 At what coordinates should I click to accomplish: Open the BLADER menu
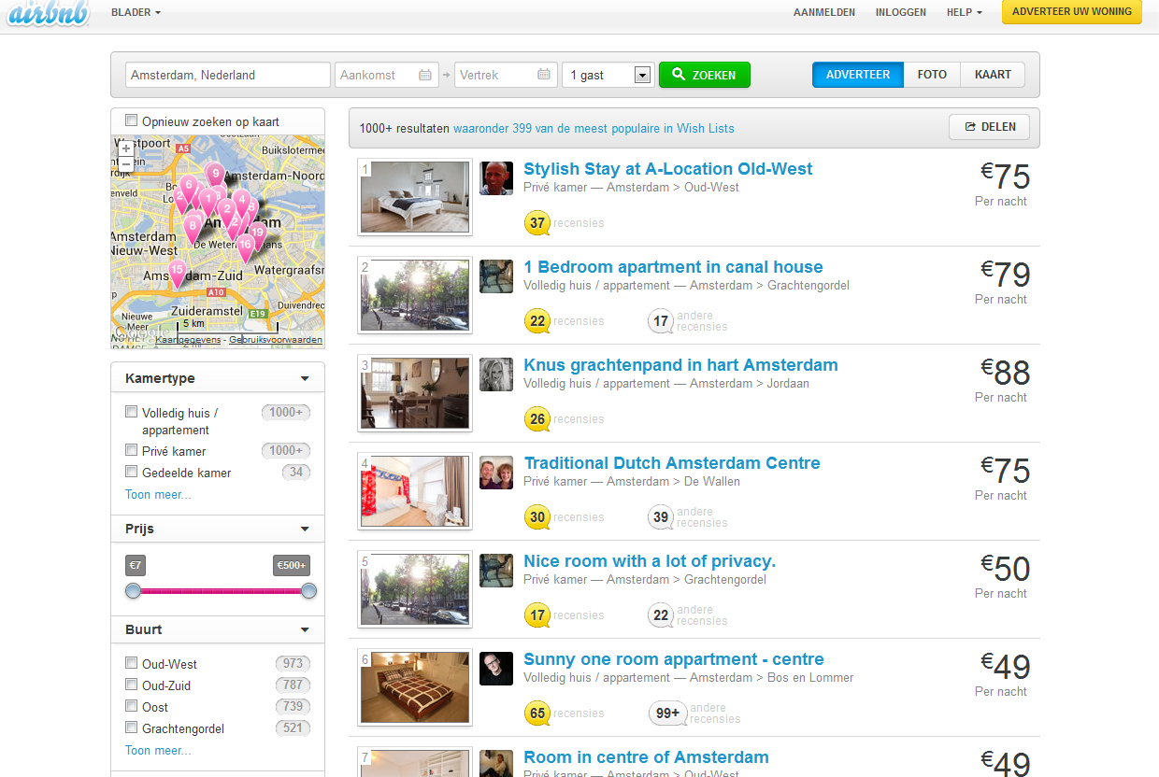click(x=134, y=12)
